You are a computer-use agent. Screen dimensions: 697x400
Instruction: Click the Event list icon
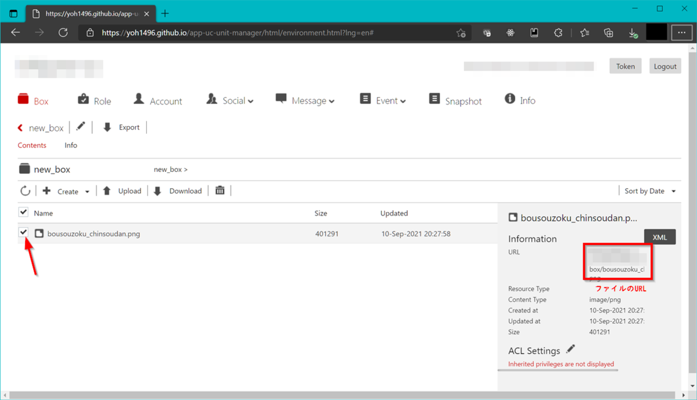[x=365, y=99]
